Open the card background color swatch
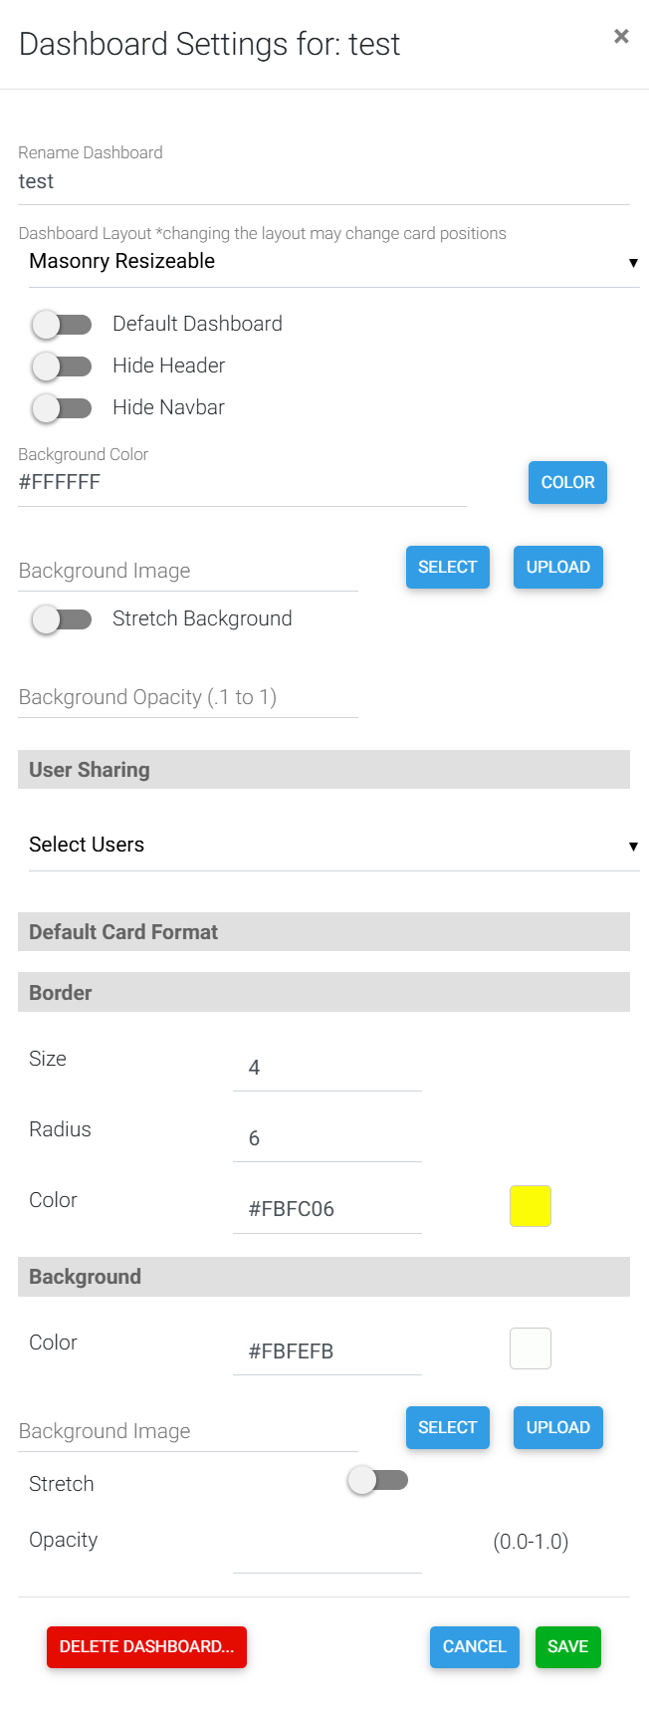Image resolution: width=649 pixels, height=1715 pixels. [x=531, y=1348]
